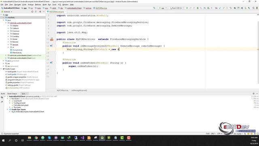Click the Make Project hammer icon
Viewport: 259px width, 146px height.
pyautogui.click(x=154, y=8)
